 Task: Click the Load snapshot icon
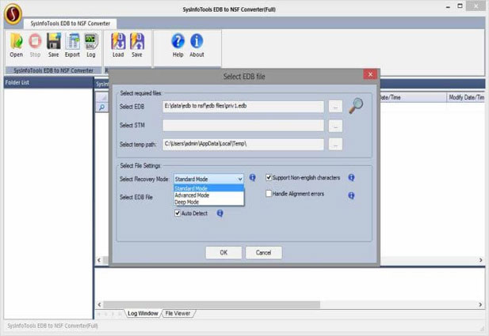[x=118, y=41]
